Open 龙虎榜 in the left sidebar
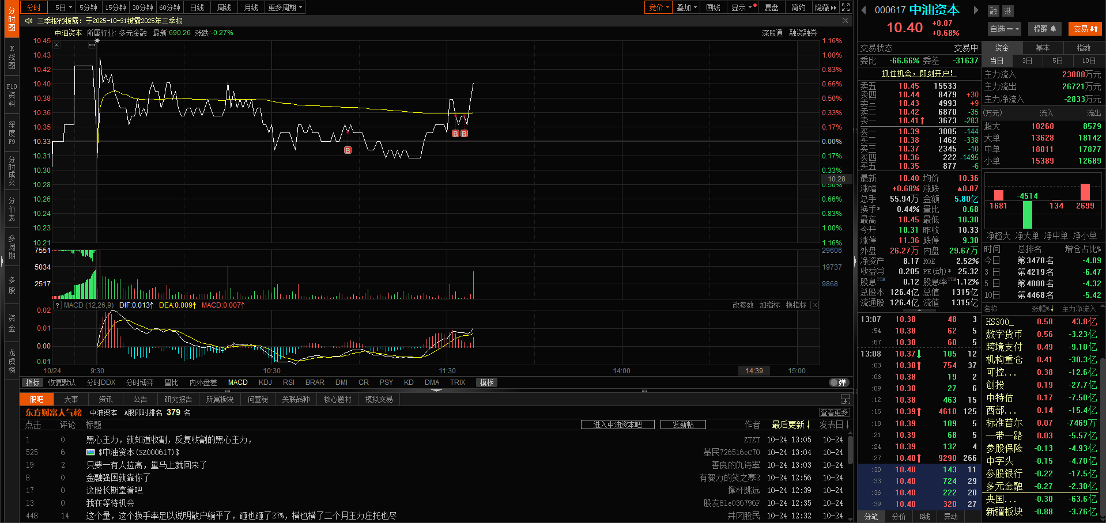Screen dimensions: 1106x523 coord(12,361)
